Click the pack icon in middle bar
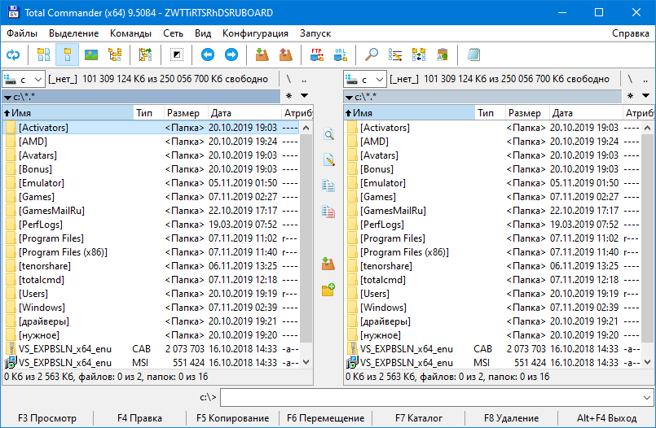 click(328, 264)
